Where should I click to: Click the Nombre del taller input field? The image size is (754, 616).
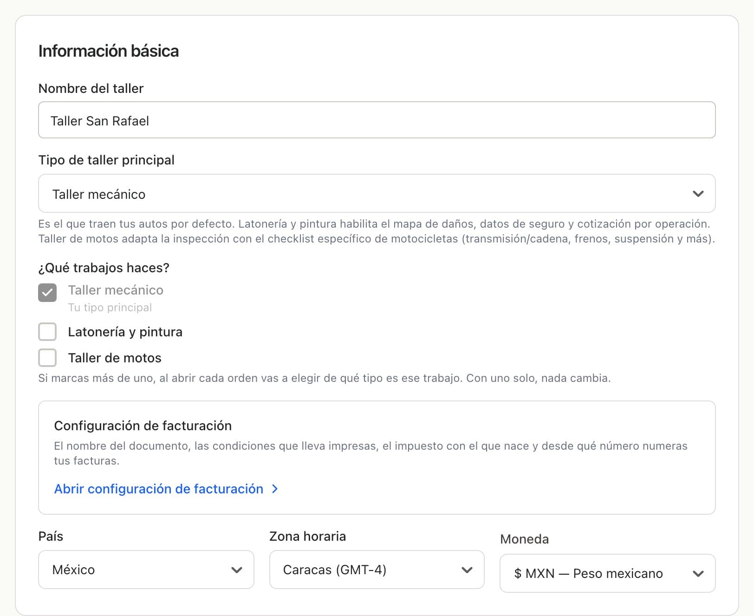click(x=377, y=120)
